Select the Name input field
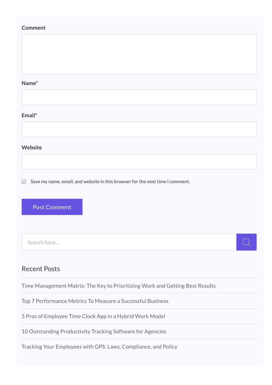This screenshot has height=385, width=272. pyautogui.click(x=139, y=97)
